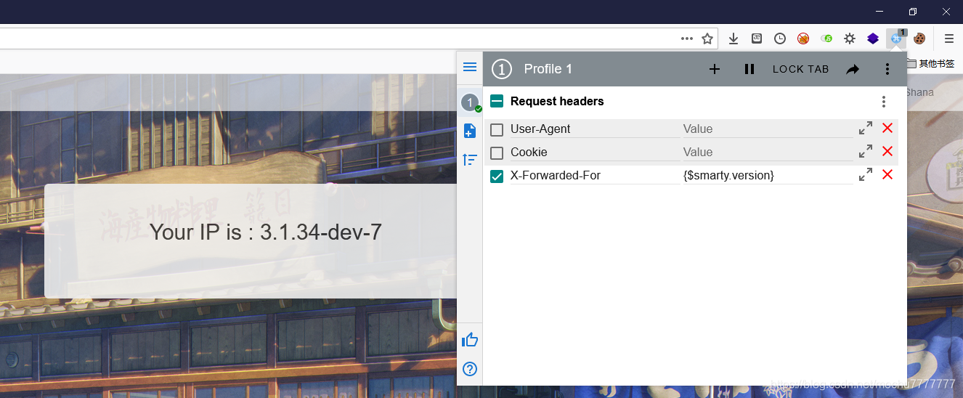
Task: Expand X-Forwarded-For value editor
Action: tap(865, 174)
